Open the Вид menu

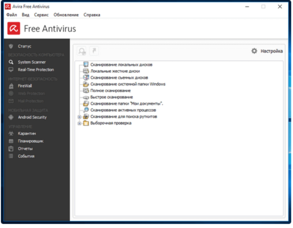coord(25,15)
